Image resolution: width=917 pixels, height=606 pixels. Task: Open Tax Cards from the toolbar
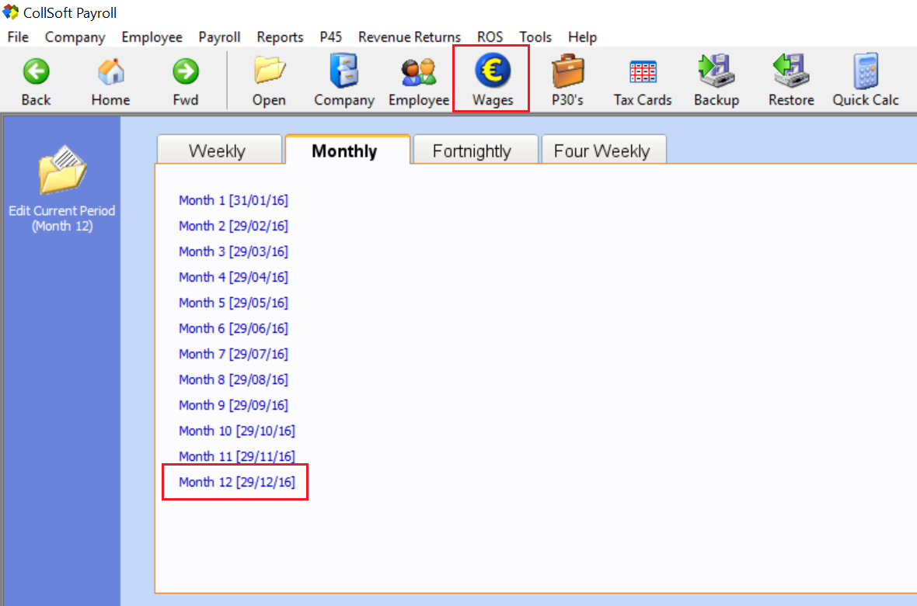tap(643, 72)
